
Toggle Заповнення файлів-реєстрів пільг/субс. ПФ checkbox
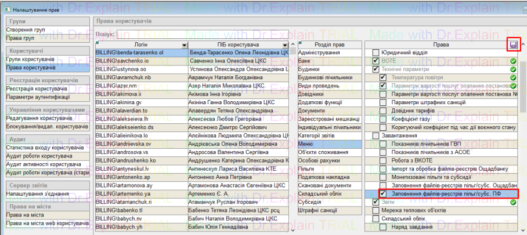[383, 194]
